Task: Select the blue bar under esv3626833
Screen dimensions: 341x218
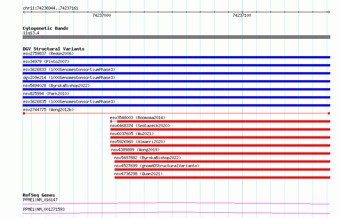Action: (176, 73)
